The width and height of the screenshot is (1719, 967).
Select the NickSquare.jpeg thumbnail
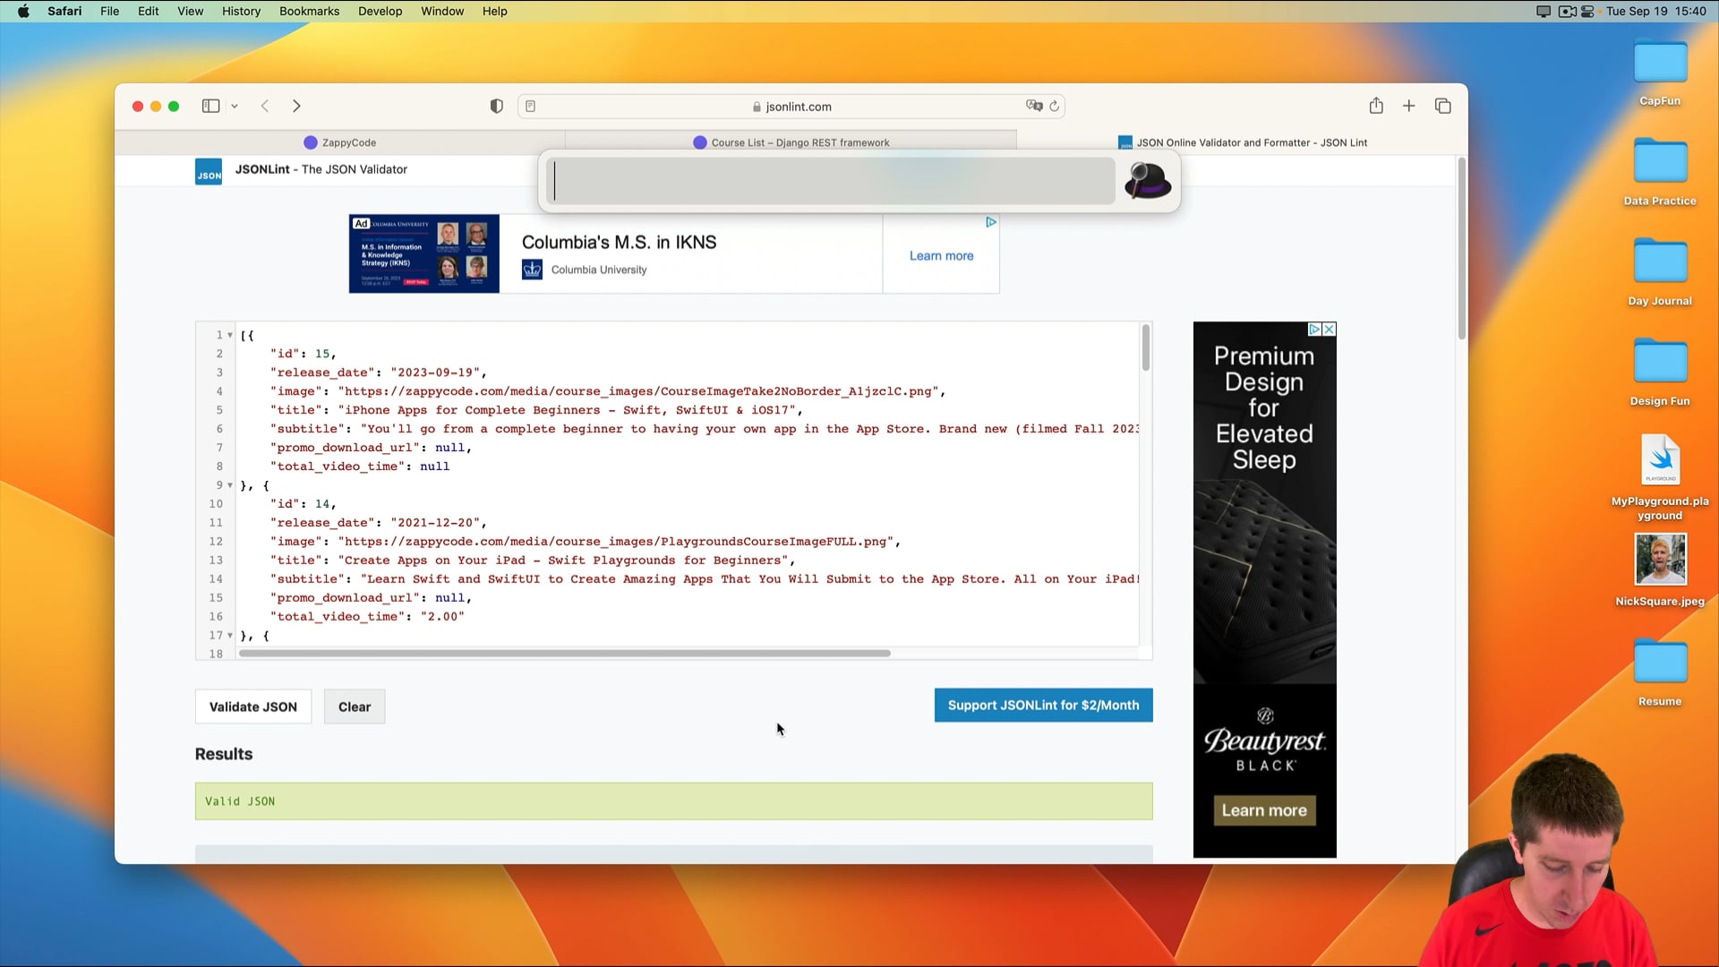pos(1660,560)
